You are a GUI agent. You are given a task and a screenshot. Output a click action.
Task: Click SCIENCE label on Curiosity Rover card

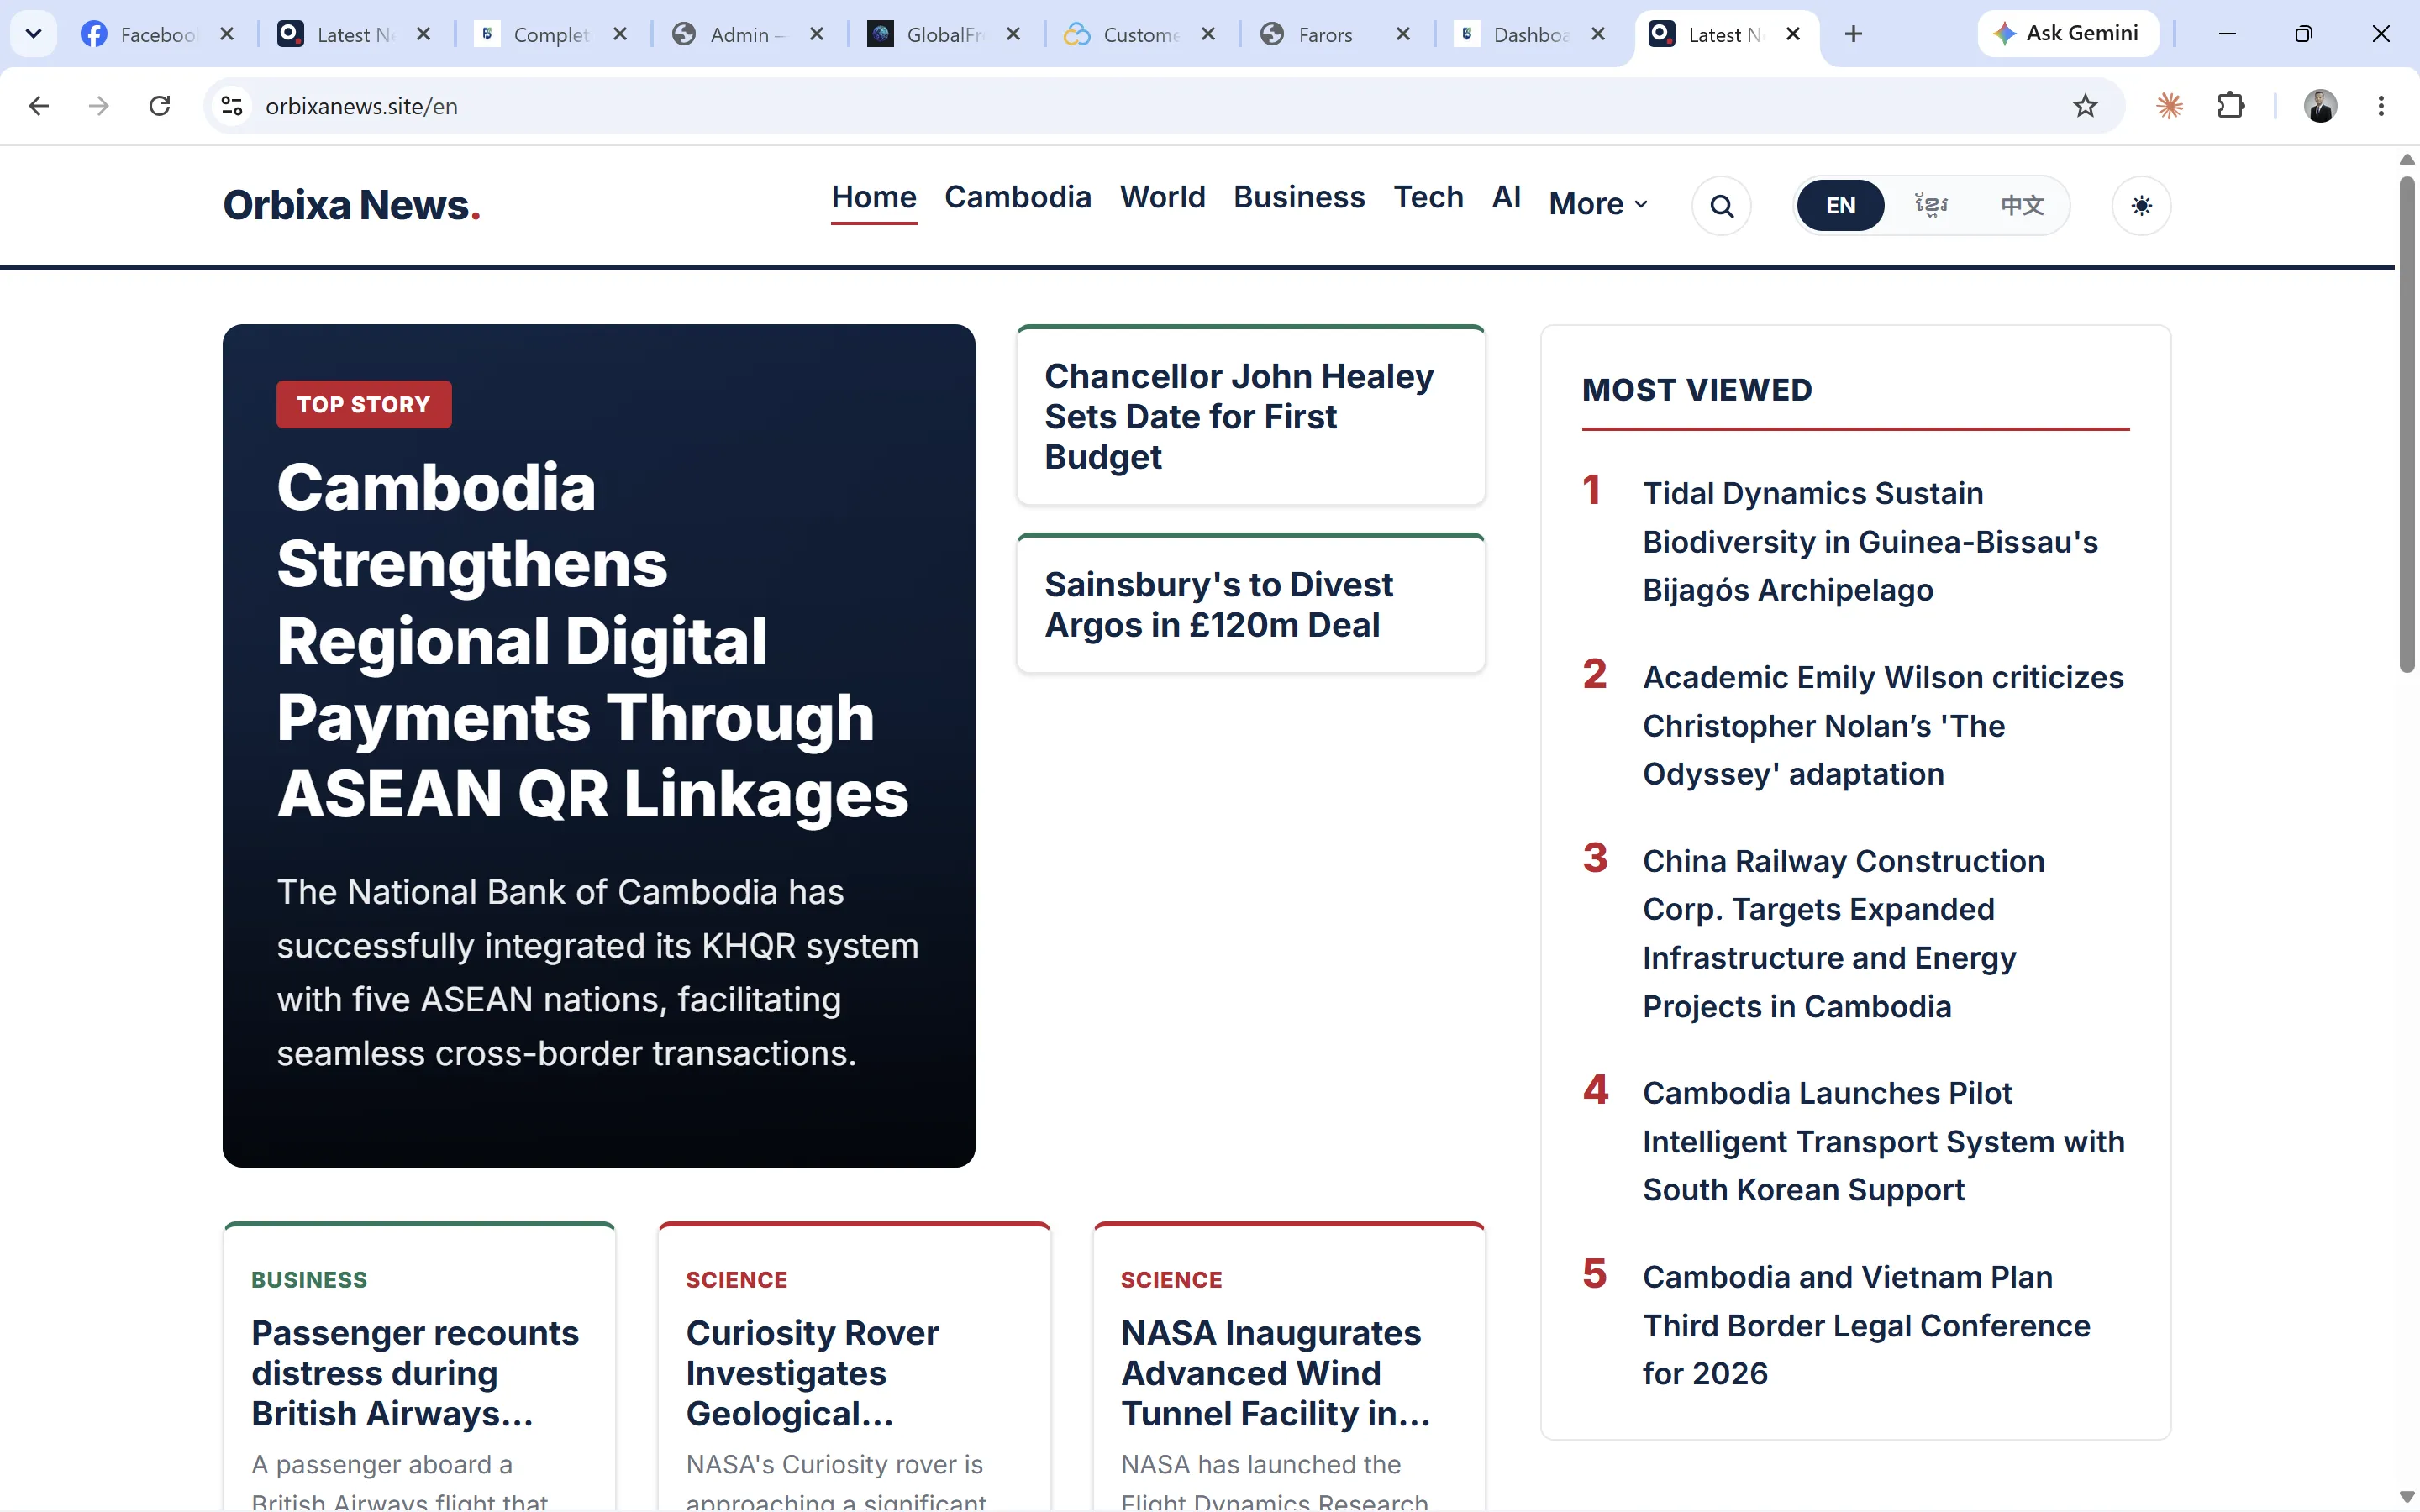pos(736,1280)
